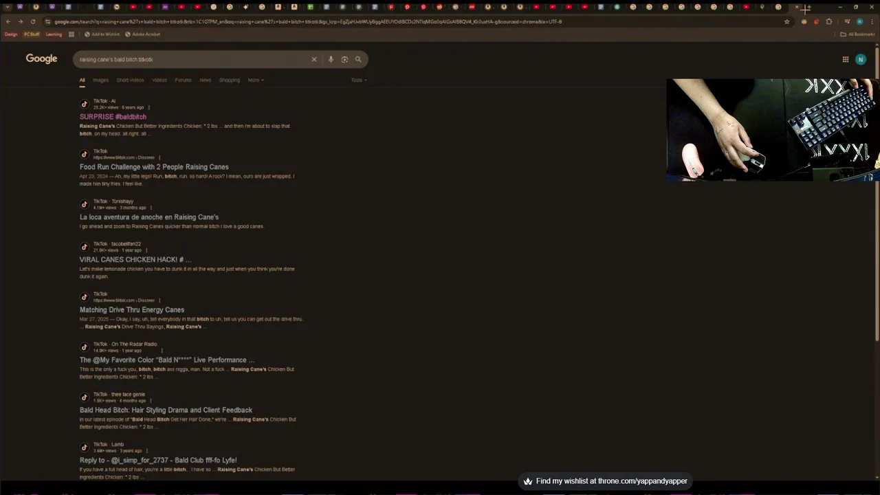880x495 pixels.
Task: Open the Add to Wishlist bookmark
Action: pyautogui.click(x=102, y=34)
